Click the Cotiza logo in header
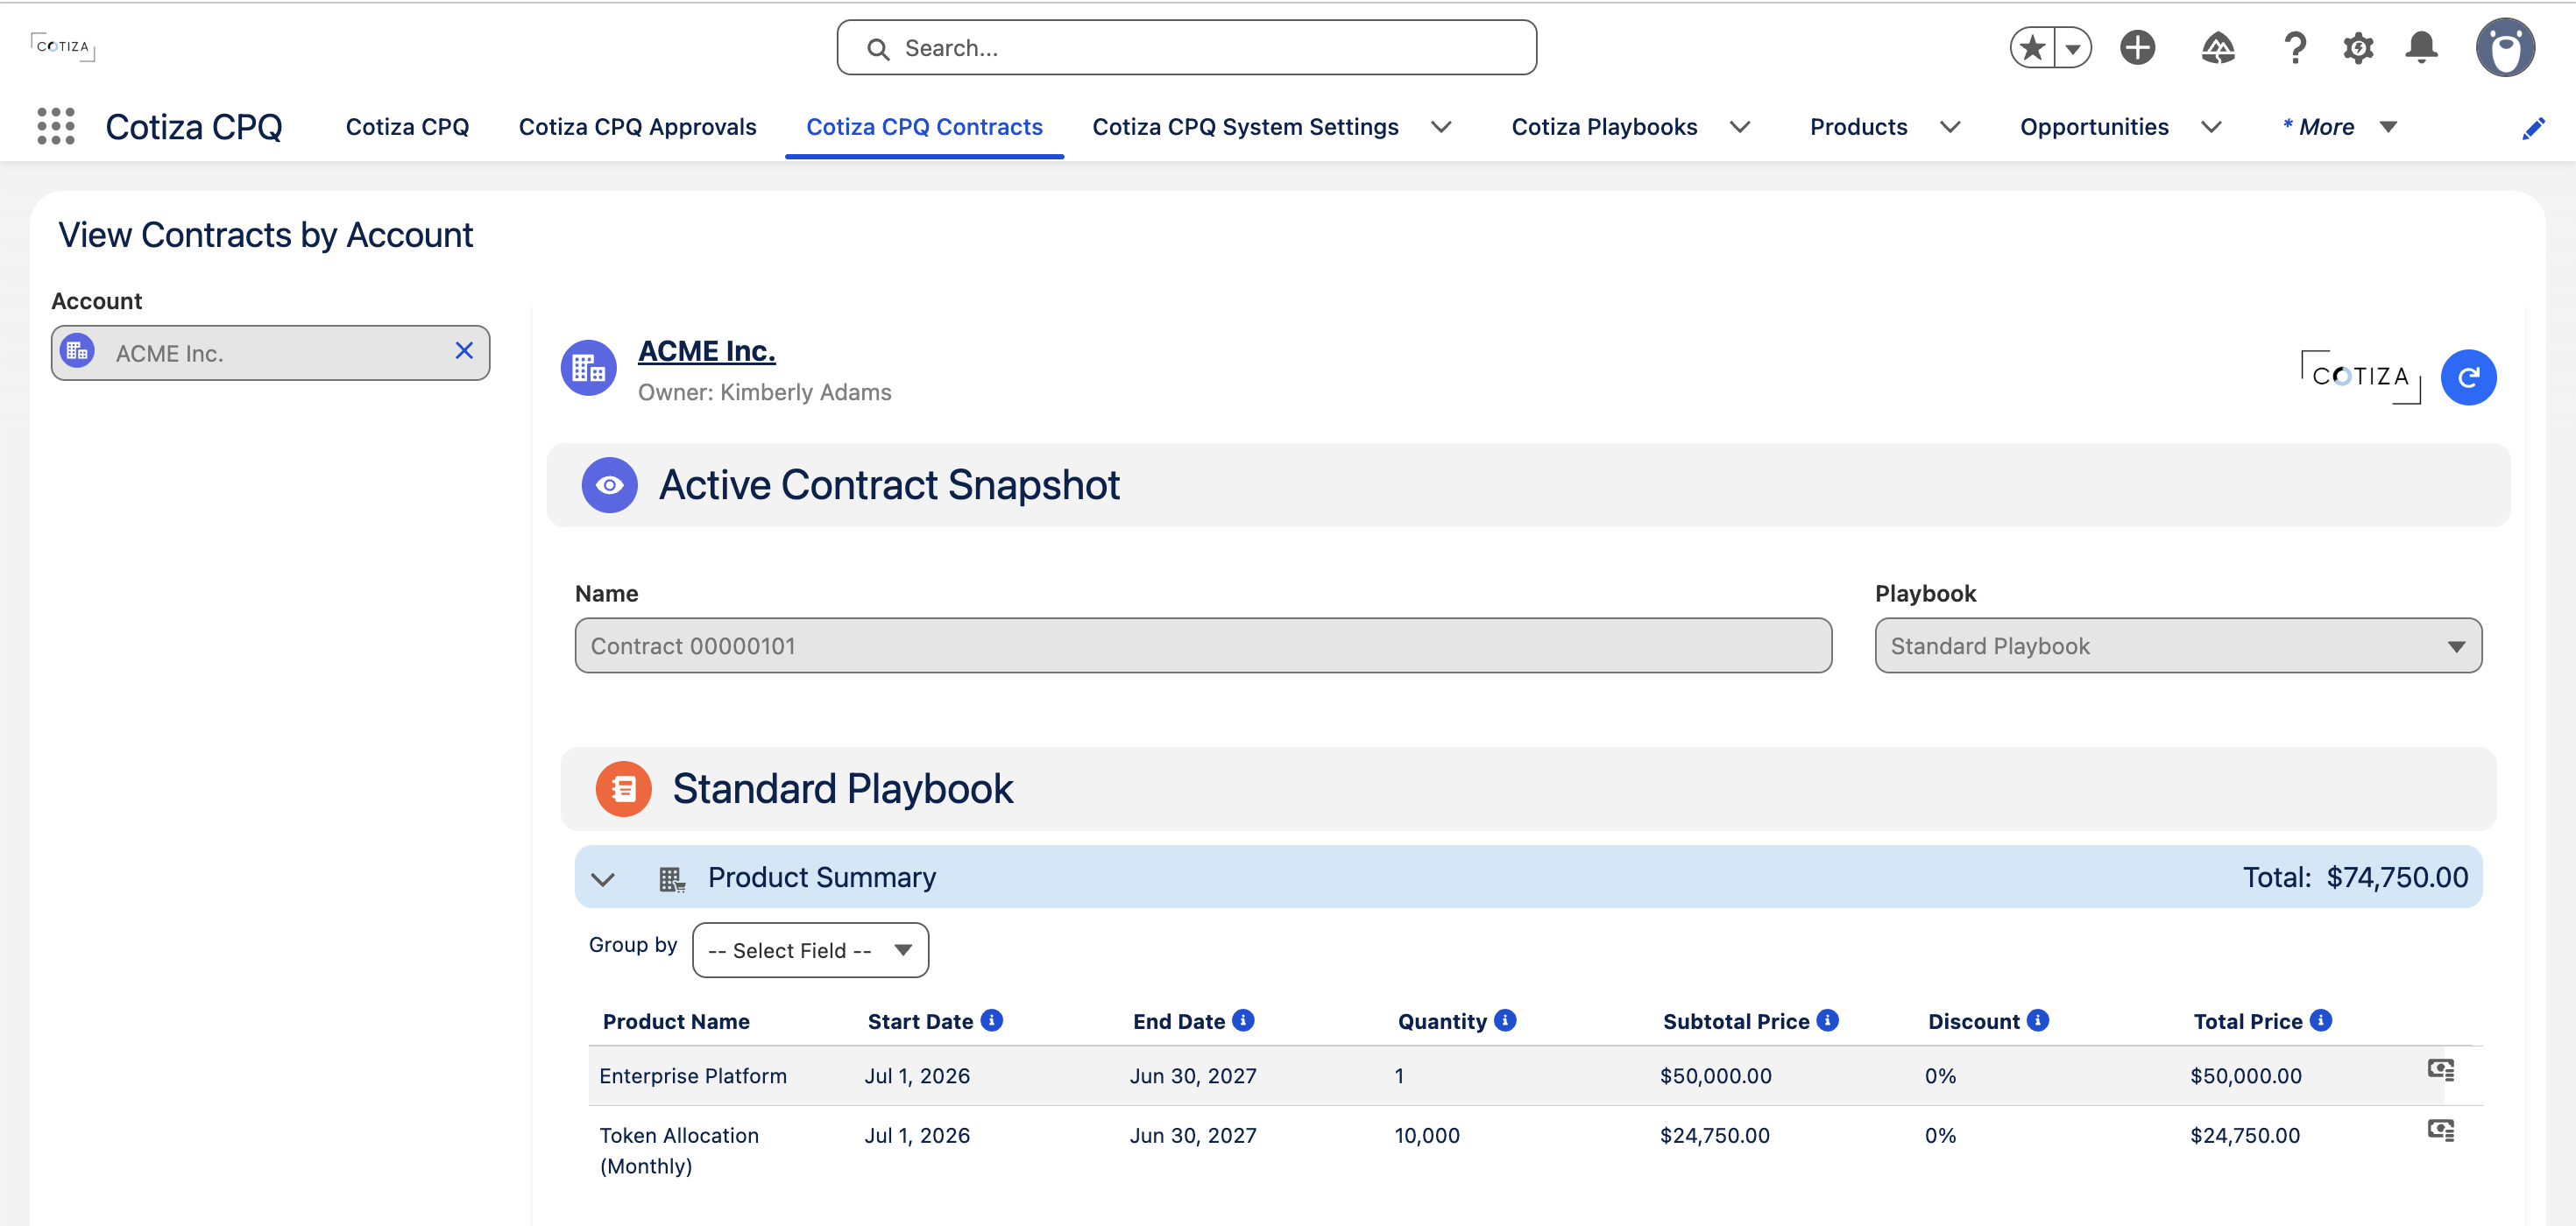This screenshot has width=2576, height=1226. (x=62, y=47)
